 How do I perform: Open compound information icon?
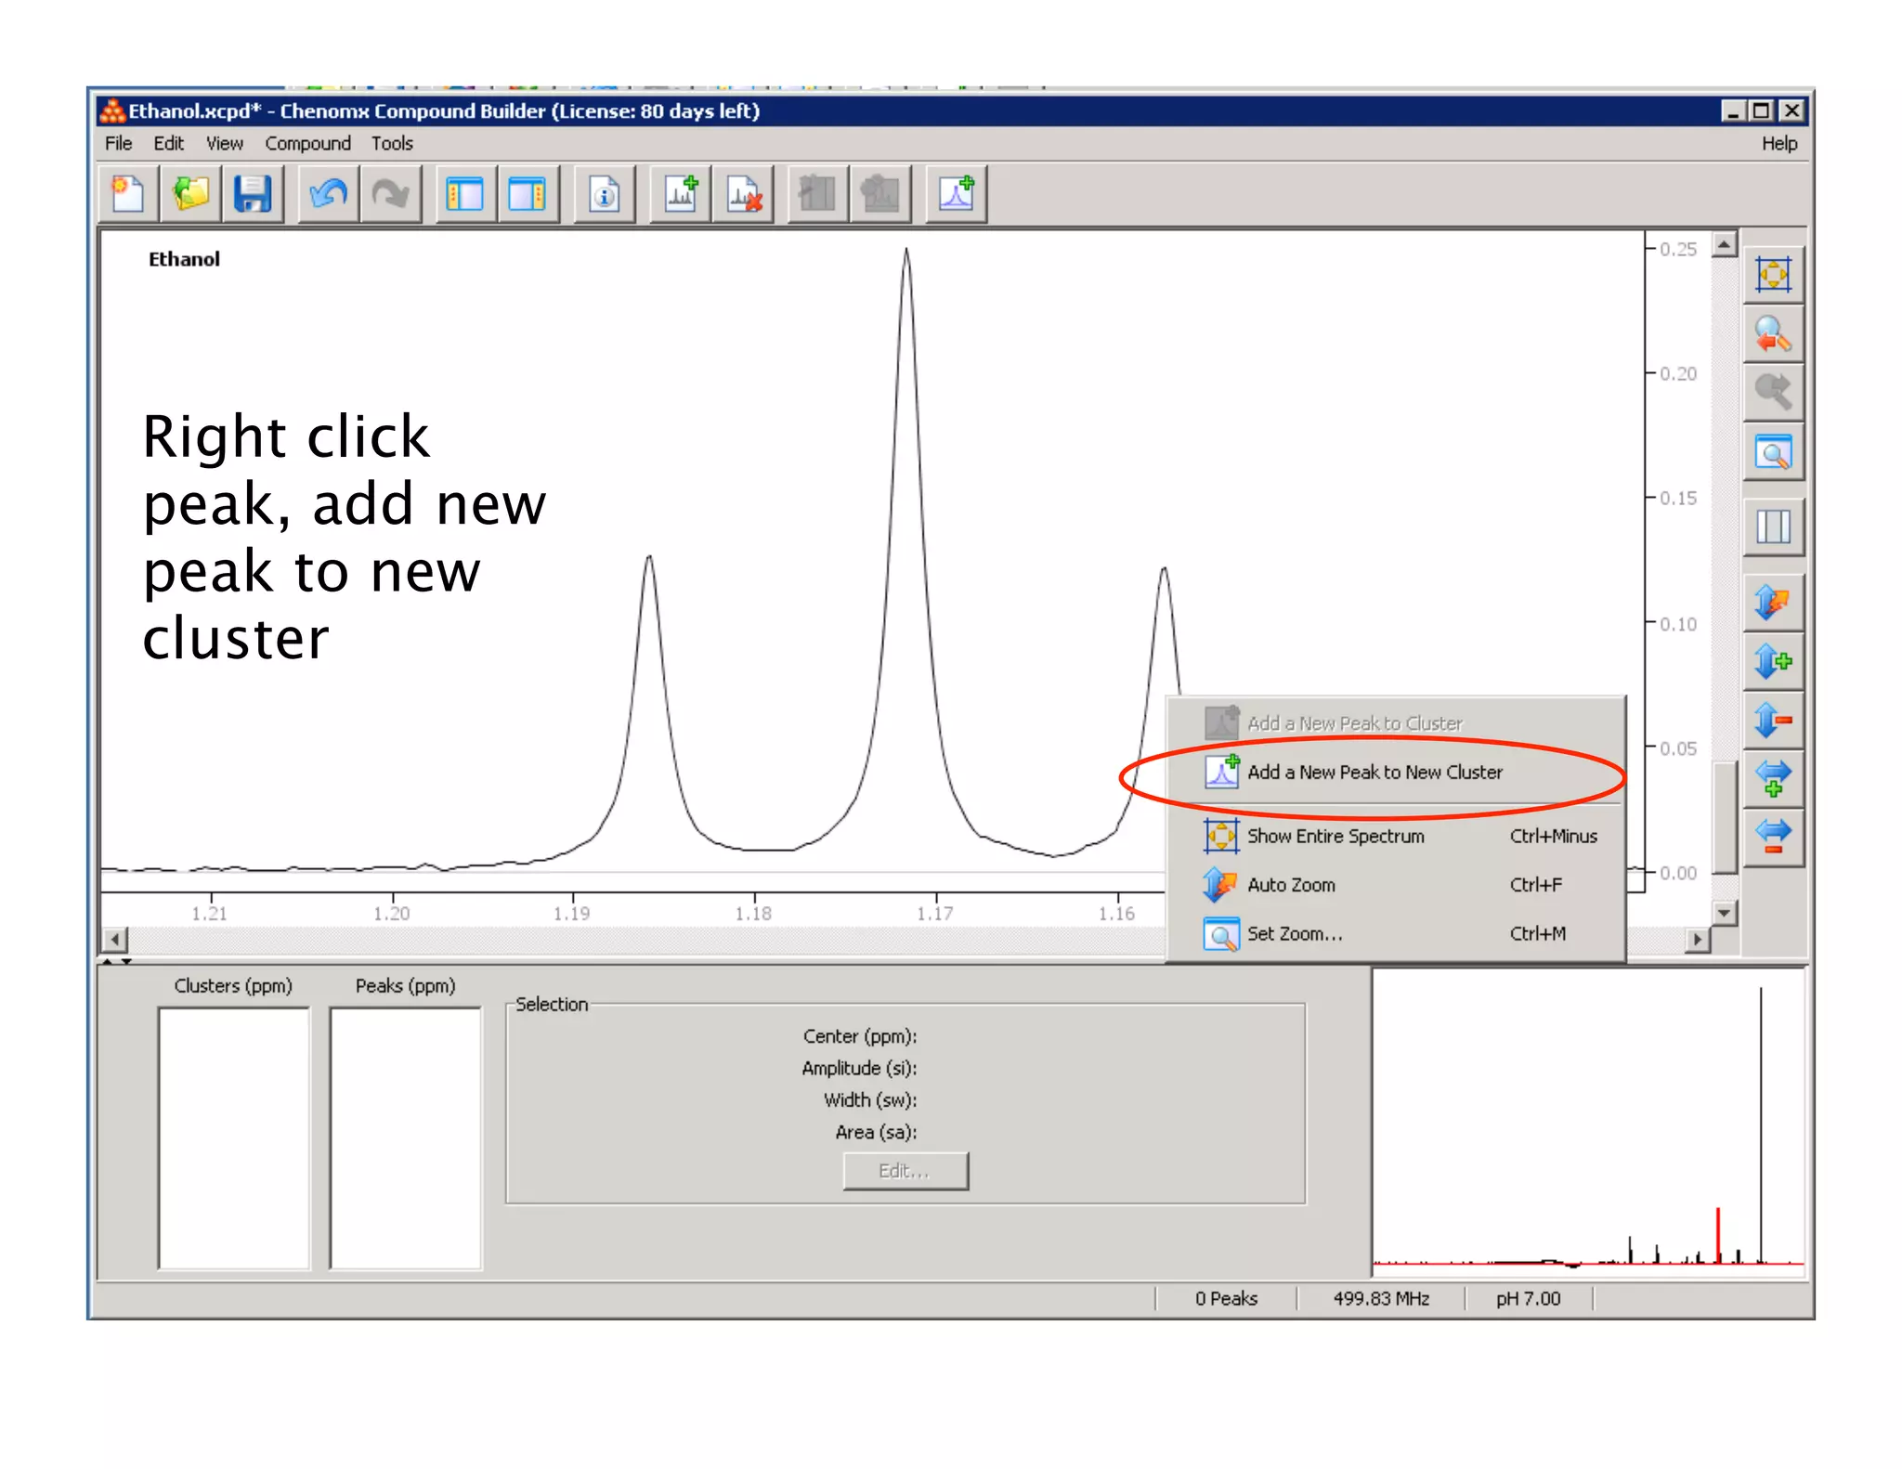[x=605, y=194]
